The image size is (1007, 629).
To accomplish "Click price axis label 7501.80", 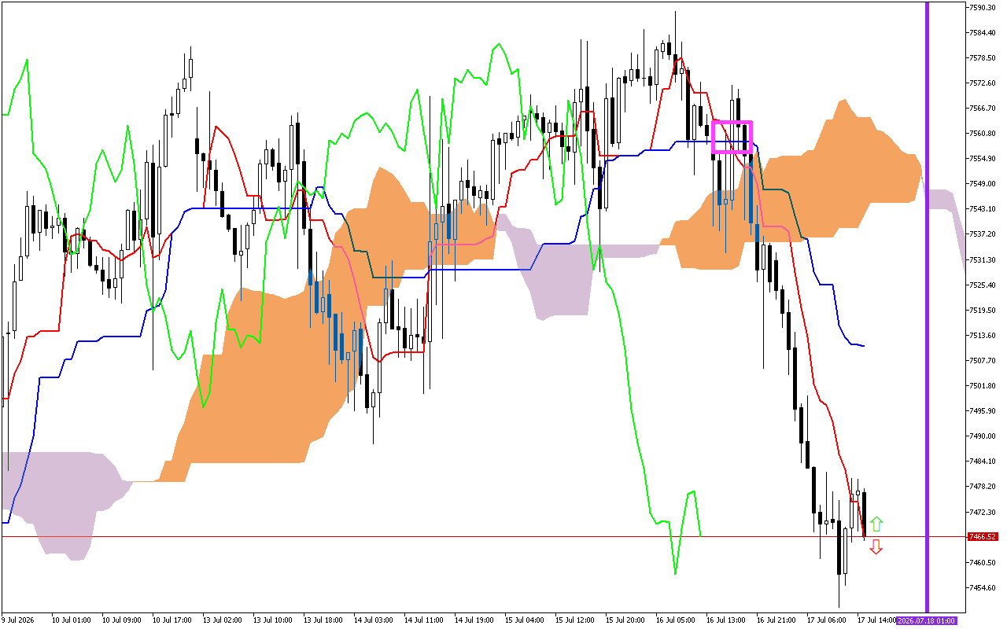I will pos(983,385).
